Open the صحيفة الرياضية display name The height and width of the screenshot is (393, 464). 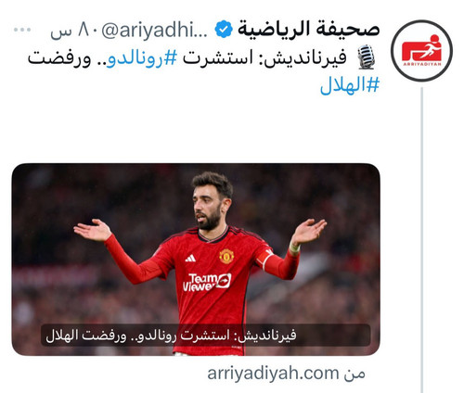coord(308,29)
